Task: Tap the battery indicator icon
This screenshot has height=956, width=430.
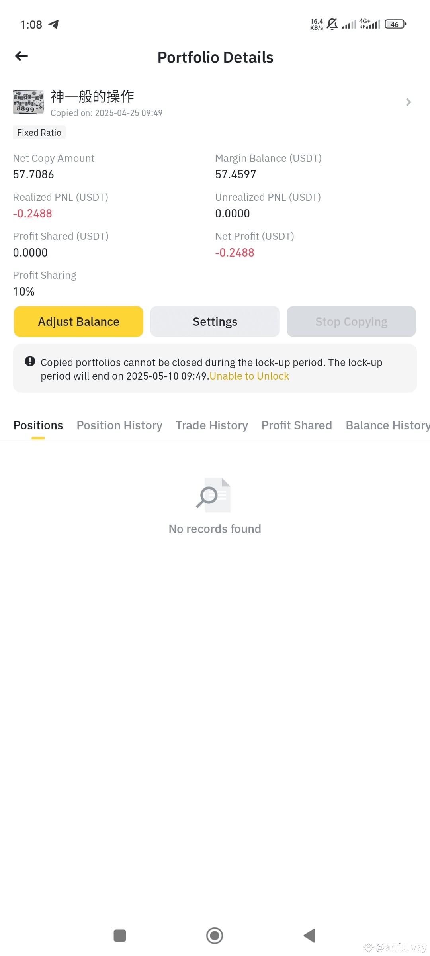Action: click(x=395, y=24)
